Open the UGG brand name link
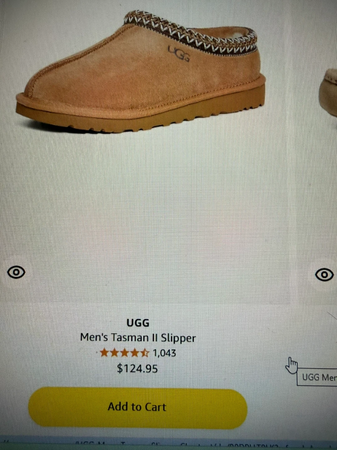 138,322
